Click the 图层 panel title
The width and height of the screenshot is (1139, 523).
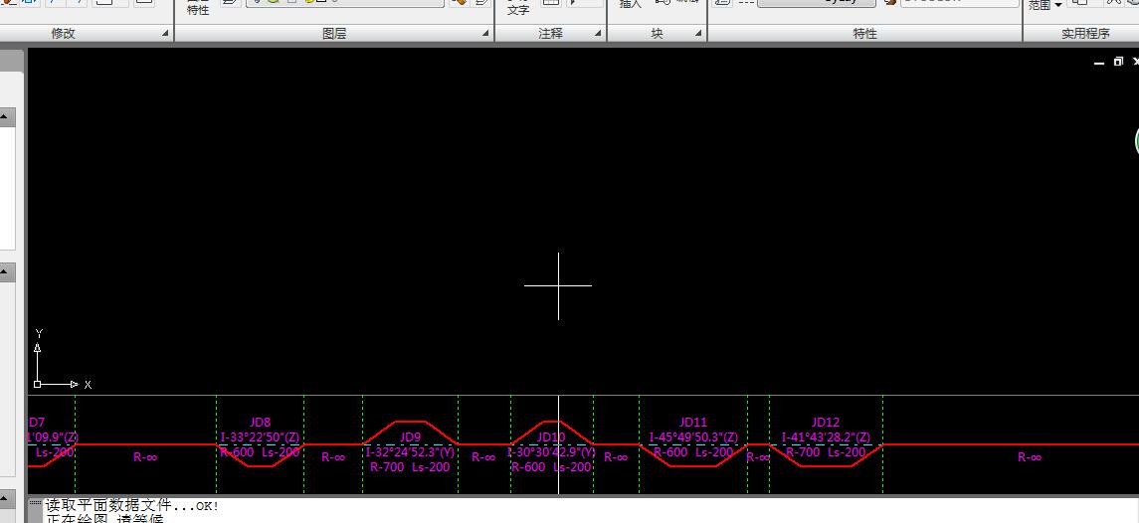coord(334,34)
